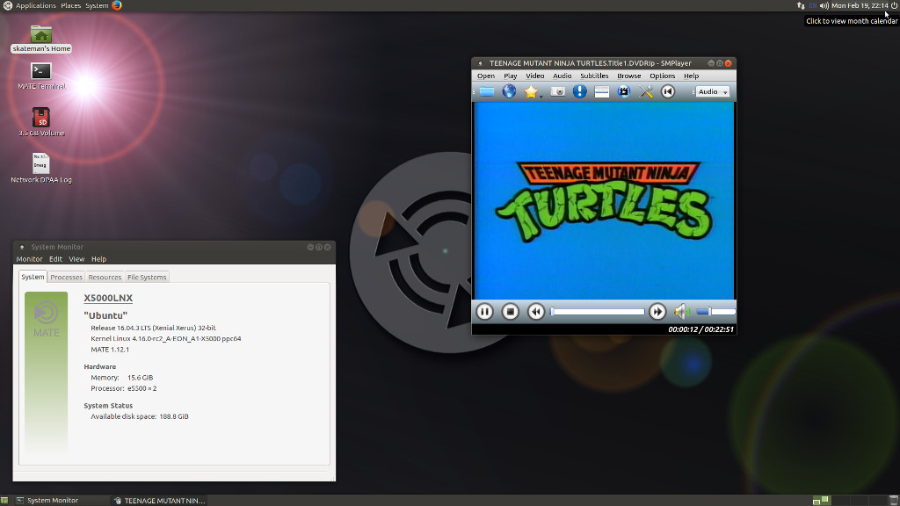This screenshot has height=506, width=900.
Task: Open the SMPlayer Browse menu
Action: pos(629,76)
